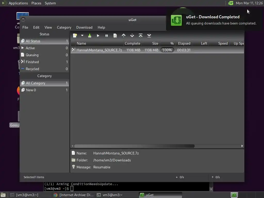Sort by the Size column header

(x=151, y=43)
